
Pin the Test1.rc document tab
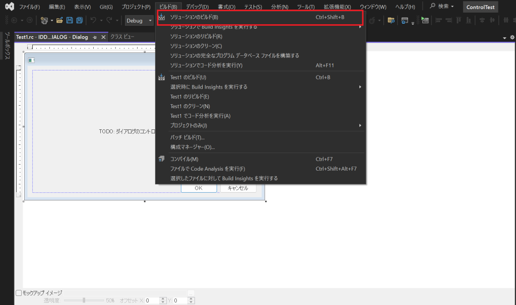coord(95,37)
